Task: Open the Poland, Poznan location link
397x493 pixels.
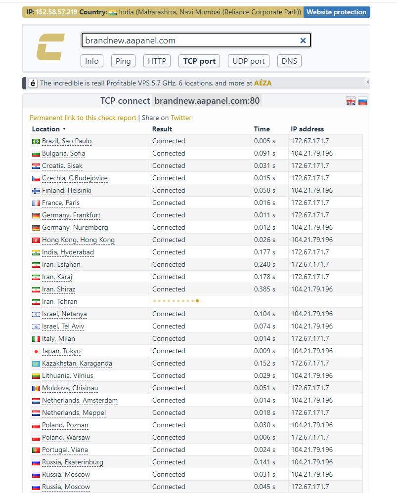Action: click(x=65, y=425)
